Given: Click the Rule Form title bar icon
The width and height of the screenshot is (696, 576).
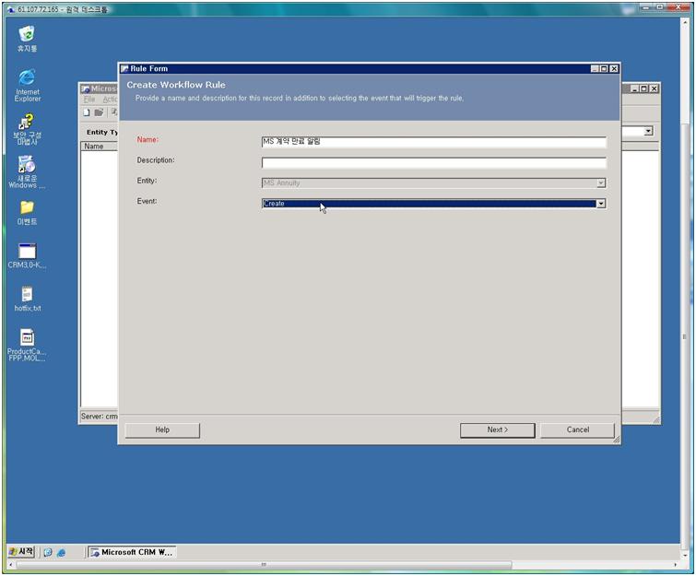Looking at the screenshot, I should (x=124, y=69).
